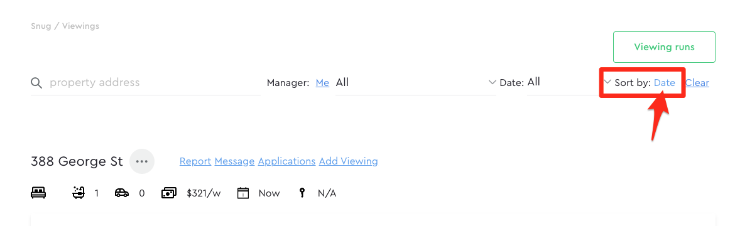The image size is (735, 226).
Task: Click the bed icon for bedrooms
Action: (x=38, y=193)
